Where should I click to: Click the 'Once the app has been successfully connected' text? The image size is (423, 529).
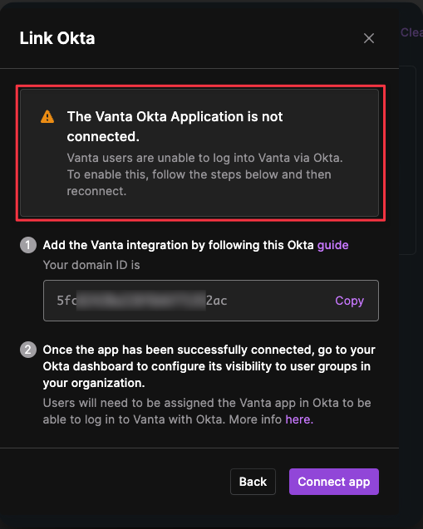pos(209,366)
